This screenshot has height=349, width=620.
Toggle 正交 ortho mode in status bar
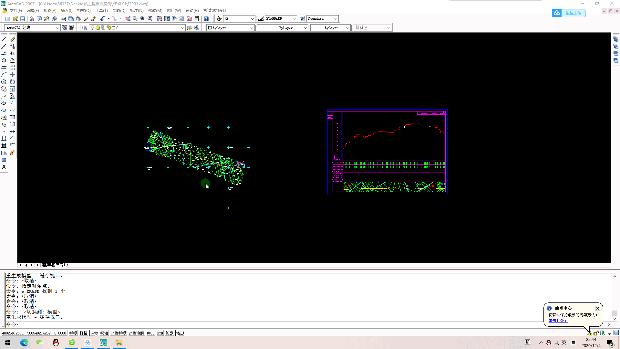[x=94, y=333]
